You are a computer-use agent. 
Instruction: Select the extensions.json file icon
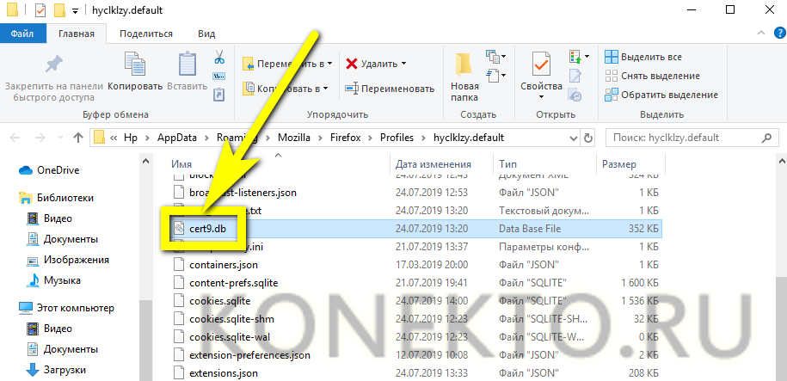[179, 373]
